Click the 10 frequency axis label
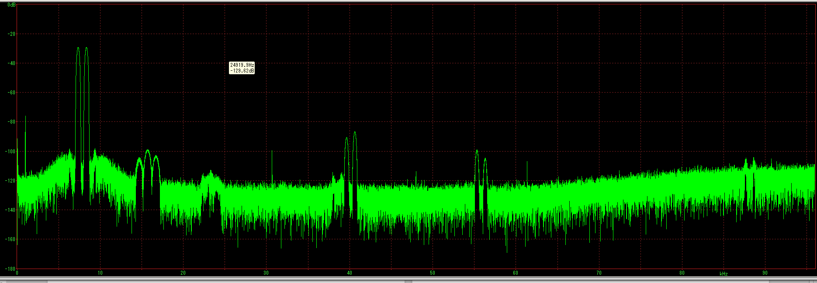This screenshot has width=817, height=283. [x=100, y=273]
